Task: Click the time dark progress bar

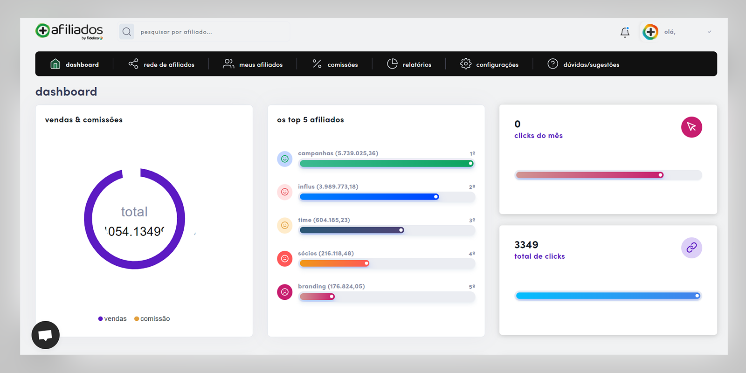Action: (352, 230)
